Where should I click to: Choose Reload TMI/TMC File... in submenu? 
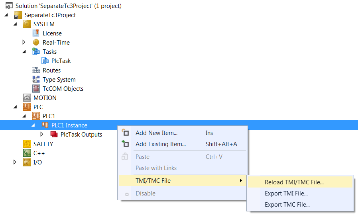click(x=300, y=182)
